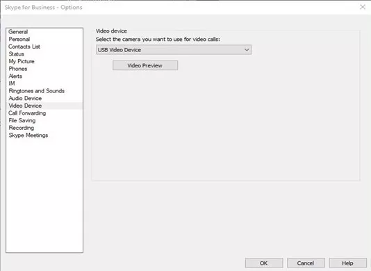The height and width of the screenshot is (271, 371).
Task: Select the highlighted Video Device entry
Action: click(x=44, y=106)
